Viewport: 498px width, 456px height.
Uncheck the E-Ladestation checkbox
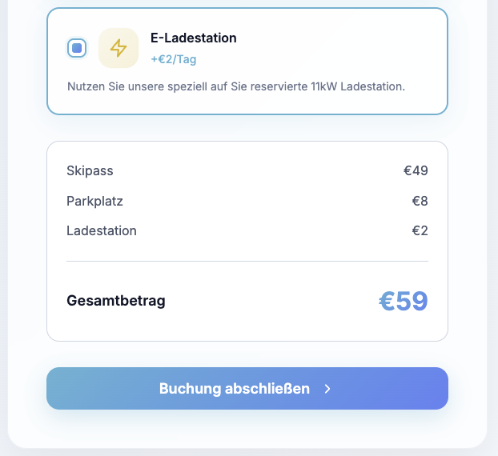coord(77,48)
